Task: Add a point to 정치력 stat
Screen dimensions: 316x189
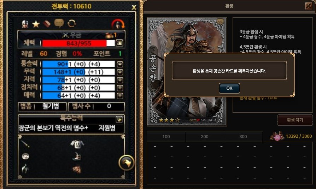Action: coord(120,88)
